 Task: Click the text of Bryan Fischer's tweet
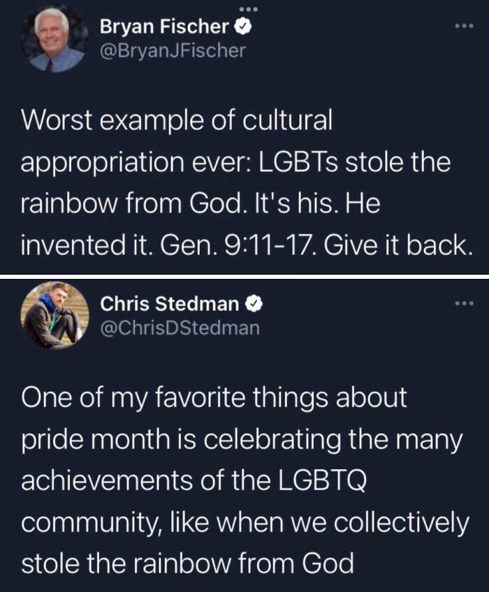pos(238,182)
